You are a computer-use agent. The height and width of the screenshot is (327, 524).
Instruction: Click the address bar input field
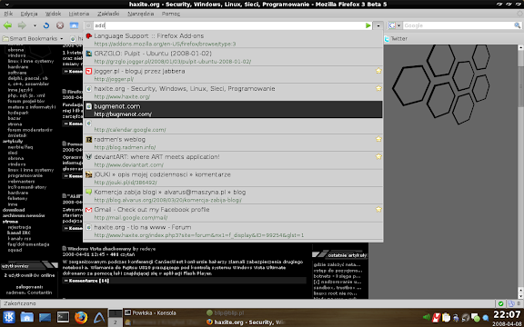coord(229,25)
